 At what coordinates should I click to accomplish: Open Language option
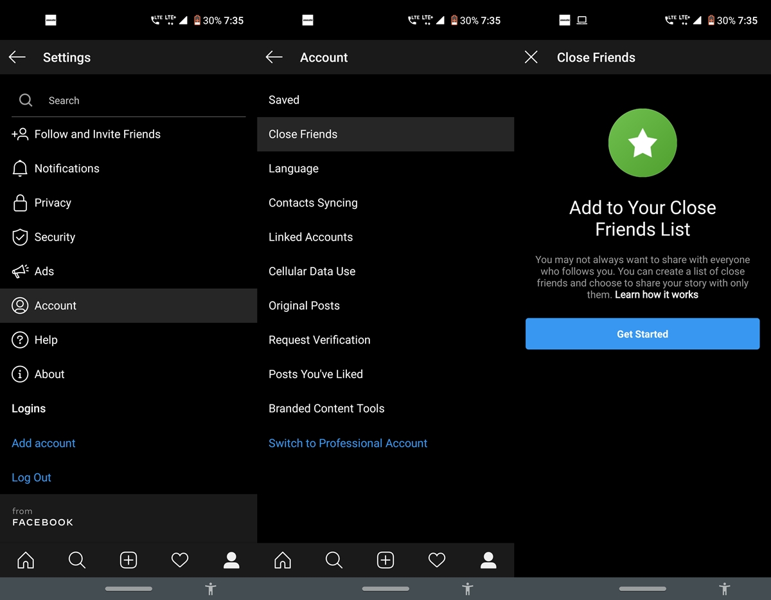tap(385, 168)
